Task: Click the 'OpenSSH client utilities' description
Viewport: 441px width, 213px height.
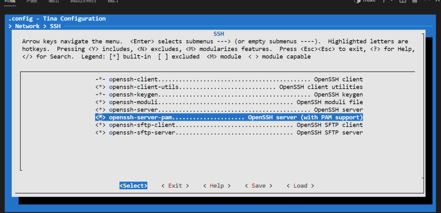Action: click(321, 87)
